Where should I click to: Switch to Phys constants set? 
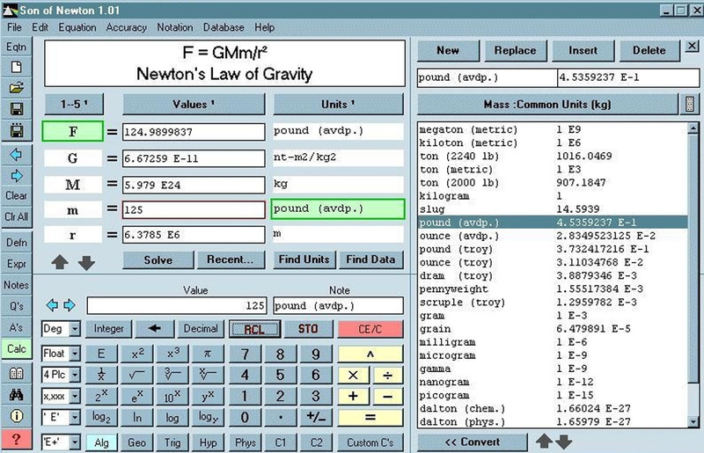click(x=246, y=442)
